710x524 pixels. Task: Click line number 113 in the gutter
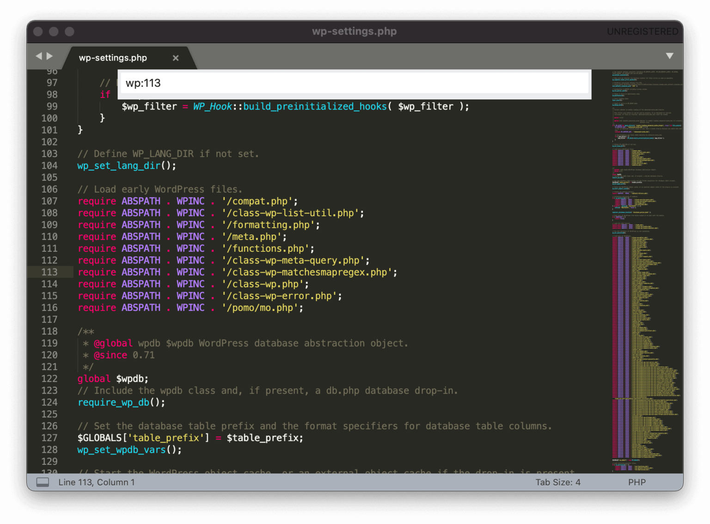49,272
